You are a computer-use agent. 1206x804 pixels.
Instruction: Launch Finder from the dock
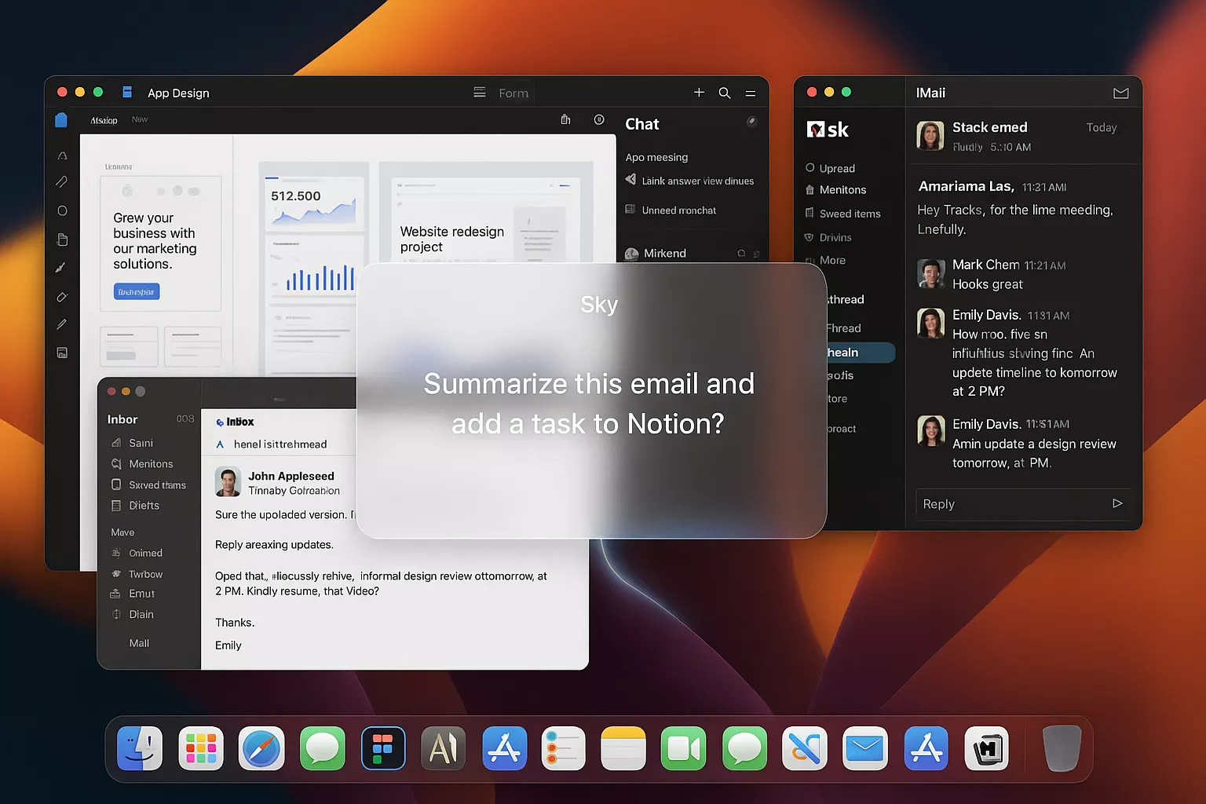coord(140,748)
